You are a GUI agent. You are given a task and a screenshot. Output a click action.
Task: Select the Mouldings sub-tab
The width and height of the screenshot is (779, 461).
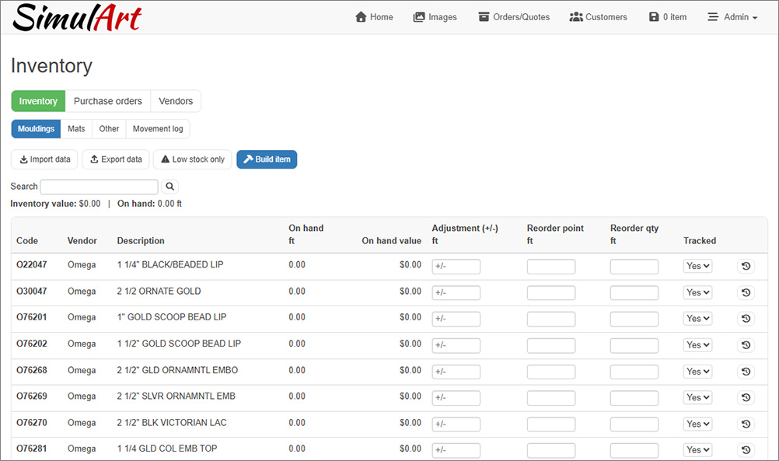tap(36, 129)
